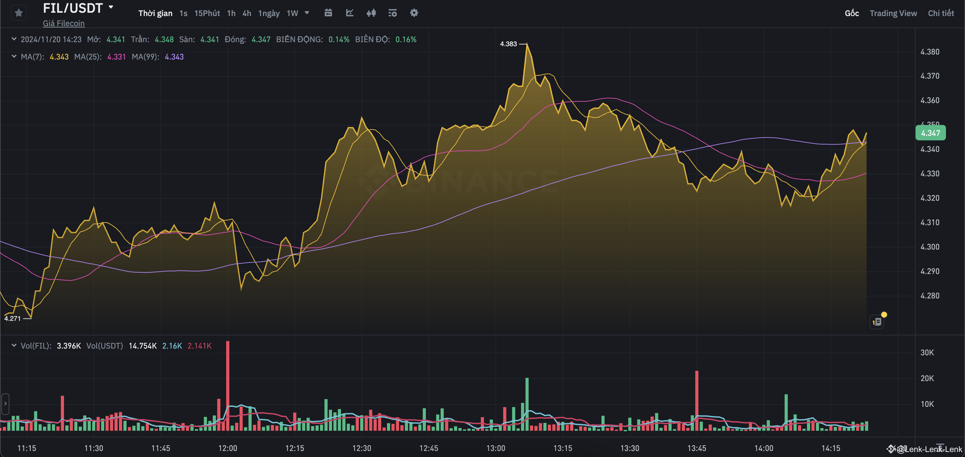Open the technical indicators chart icon

click(349, 13)
